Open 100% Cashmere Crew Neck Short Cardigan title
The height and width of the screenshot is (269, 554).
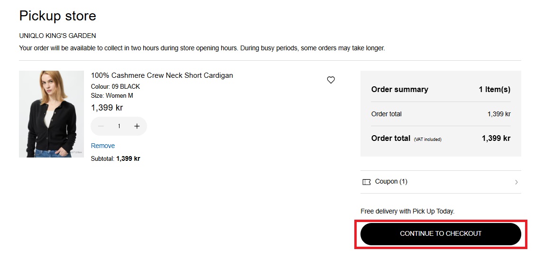162,75
